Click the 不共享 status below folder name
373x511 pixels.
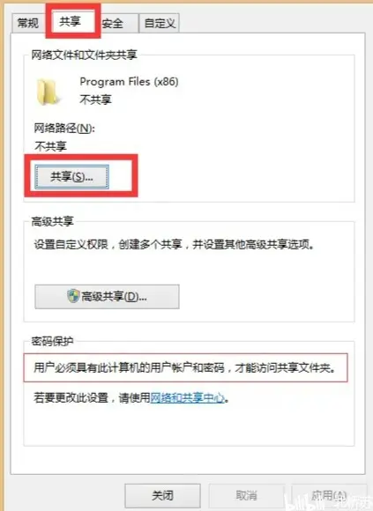click(95, 99)
